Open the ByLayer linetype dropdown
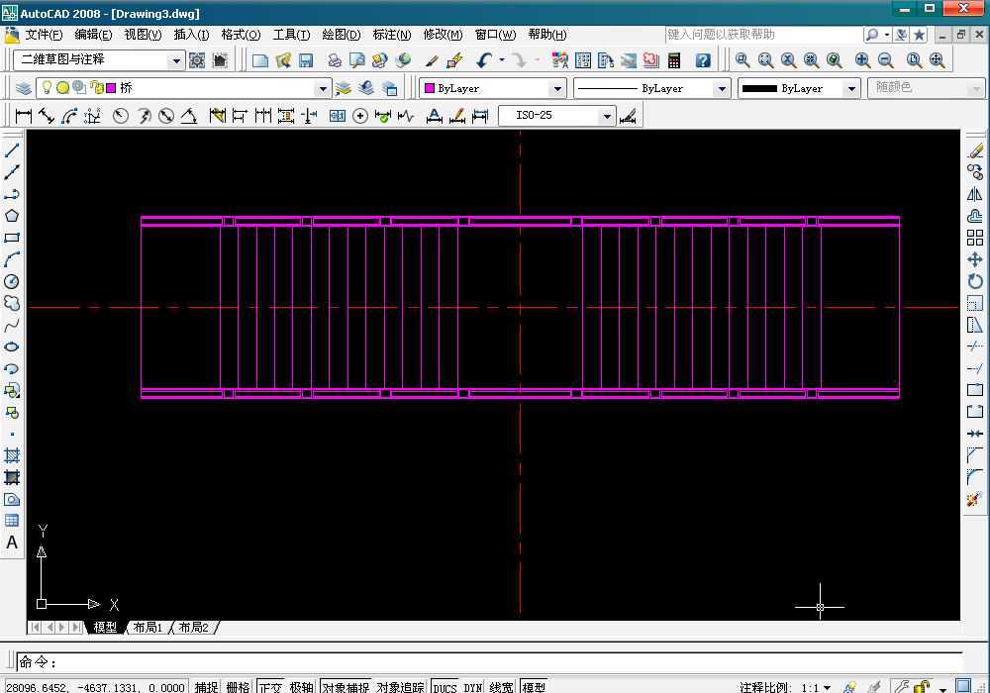The height and width of the screenshot is (693, 990). [722, 88]
